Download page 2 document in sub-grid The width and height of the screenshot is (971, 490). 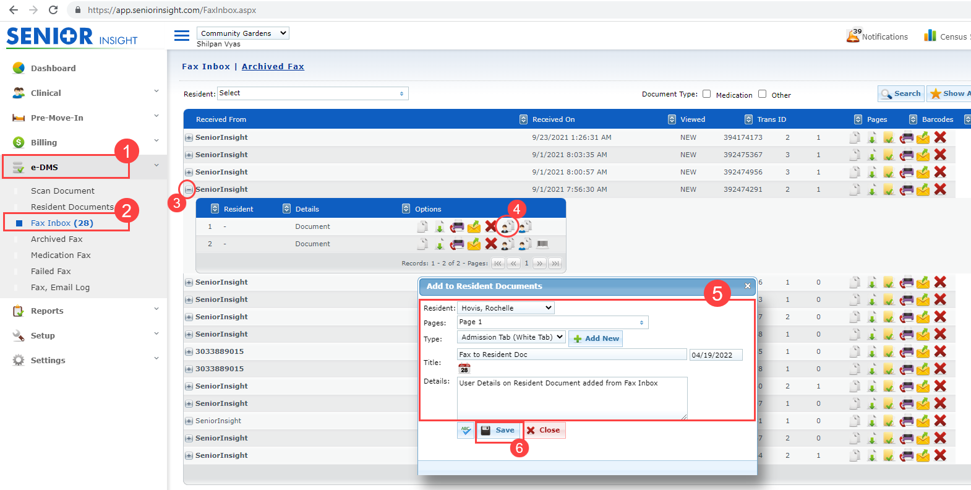coord(440,244)
